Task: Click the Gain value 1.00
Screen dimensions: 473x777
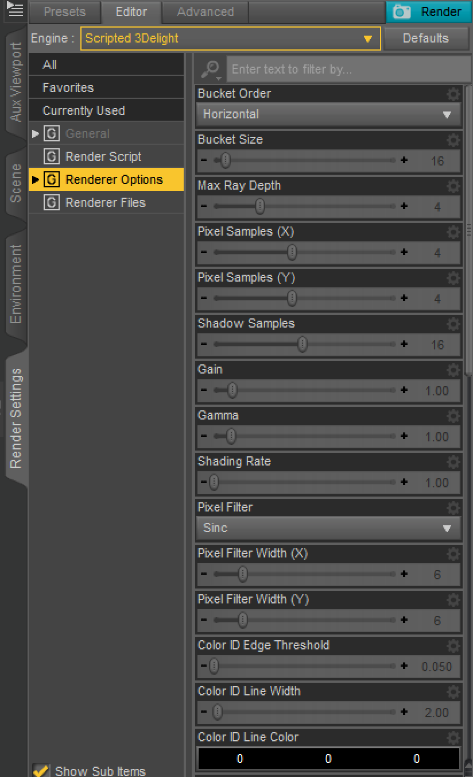Action: tap(437, 391)
